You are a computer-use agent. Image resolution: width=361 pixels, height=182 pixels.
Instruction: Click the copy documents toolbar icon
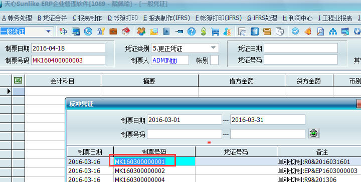tap(280, 31)
